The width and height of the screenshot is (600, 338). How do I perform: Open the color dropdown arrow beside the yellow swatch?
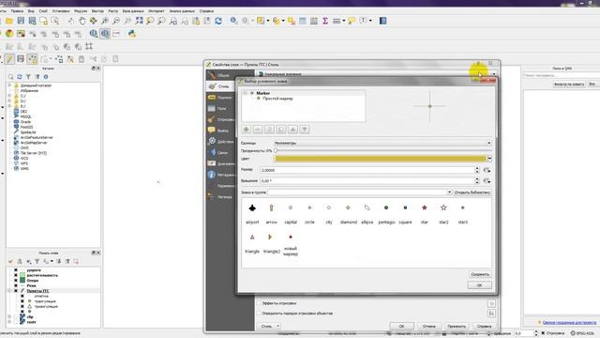pos(489,159)
